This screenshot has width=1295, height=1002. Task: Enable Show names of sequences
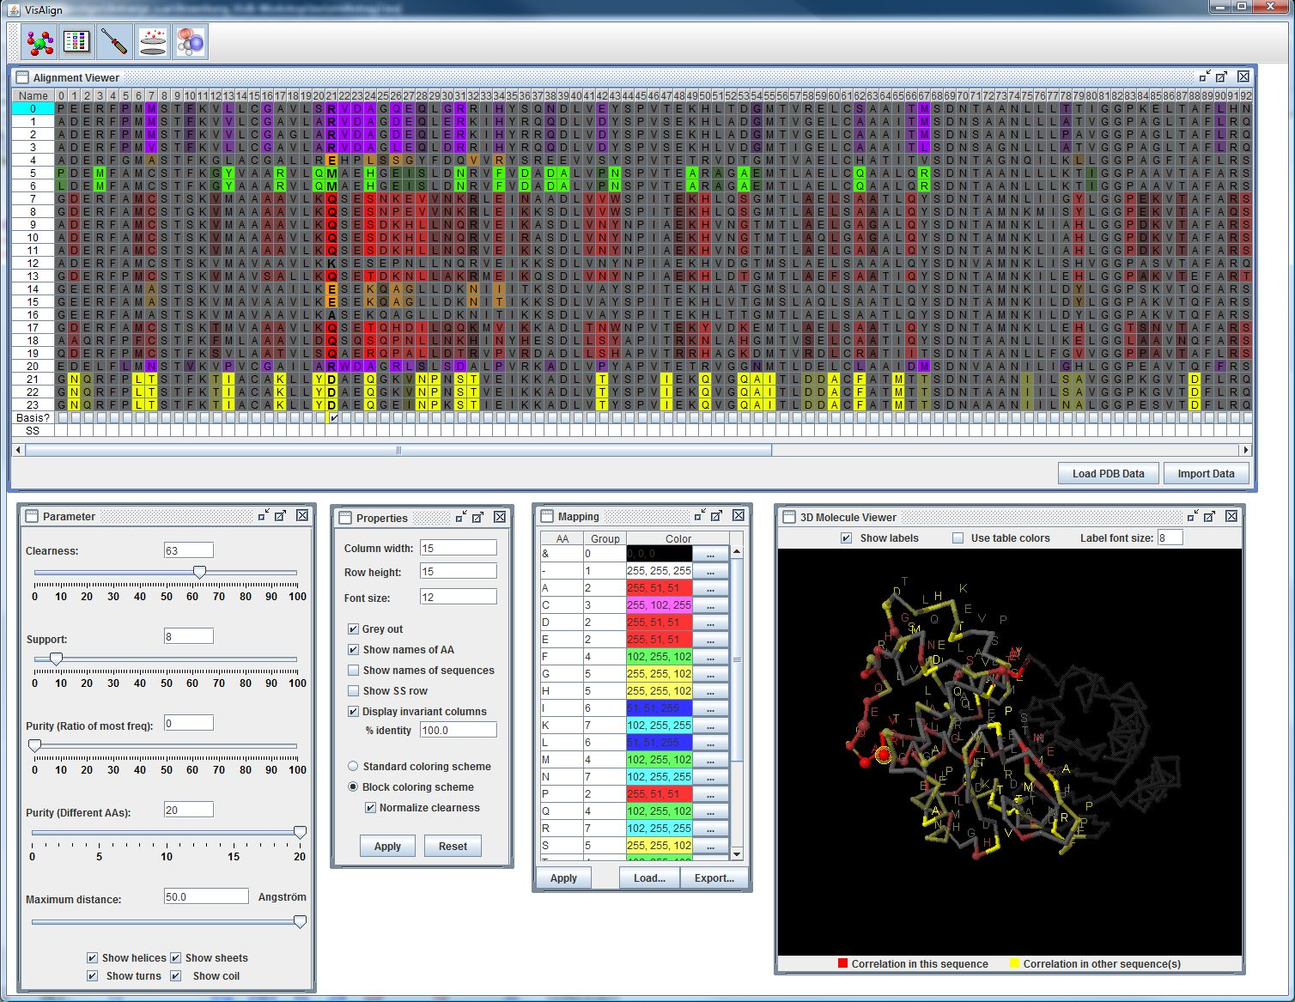(x=353, y=671)
